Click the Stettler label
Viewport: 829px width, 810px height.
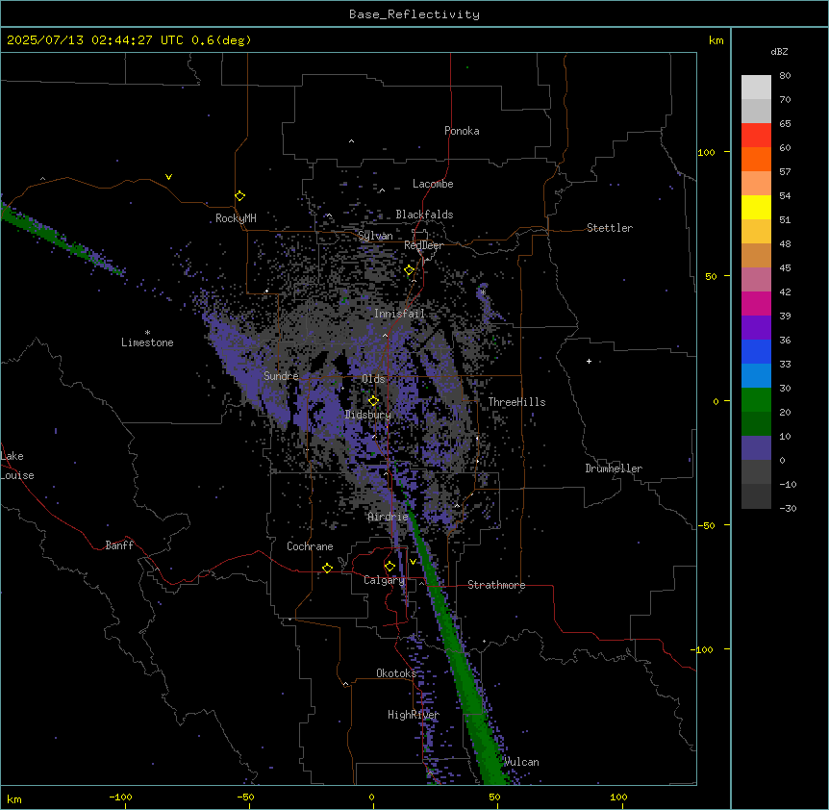tap(610, 228)
